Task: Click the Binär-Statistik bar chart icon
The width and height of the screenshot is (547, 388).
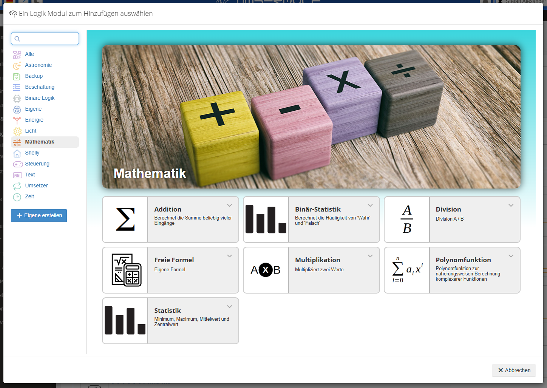Action: coord(266,219)
